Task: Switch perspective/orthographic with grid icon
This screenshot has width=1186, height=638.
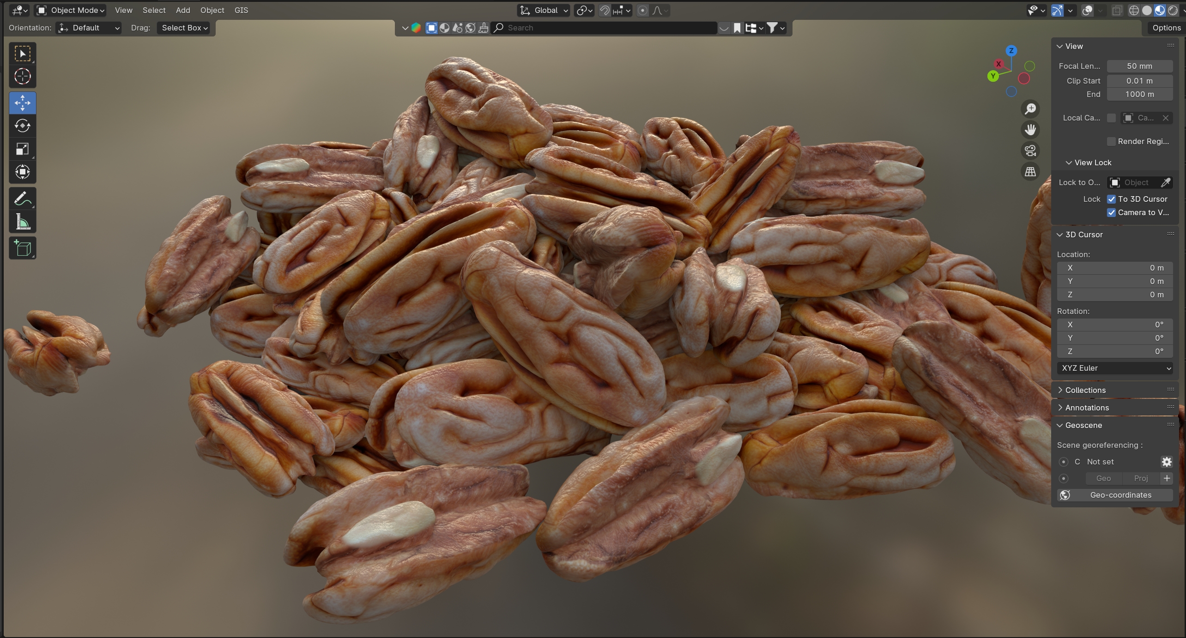Action: [x=1030, y=172]
